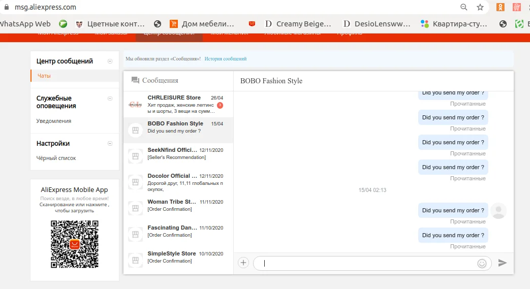Bookmark this page with the star icon
Viewport: 530px width, 289px height.
pos(480,7)
